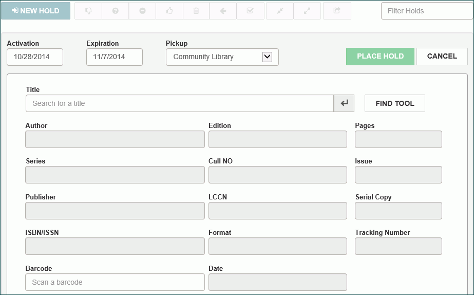474x295 pixels.
Task: Click the collapse arrows toolbar icon
Action: coord(280,11)
